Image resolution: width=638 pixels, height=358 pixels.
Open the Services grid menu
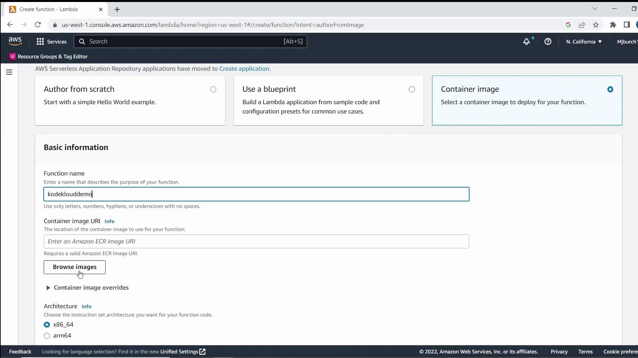point(52,41)
